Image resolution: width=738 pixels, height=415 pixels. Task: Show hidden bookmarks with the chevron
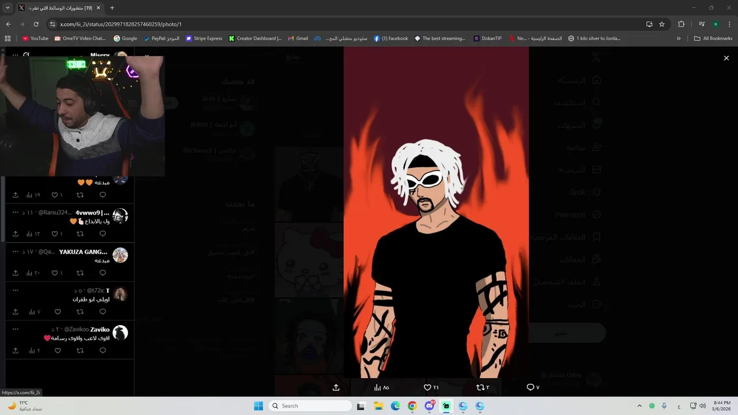coord(679,39)
